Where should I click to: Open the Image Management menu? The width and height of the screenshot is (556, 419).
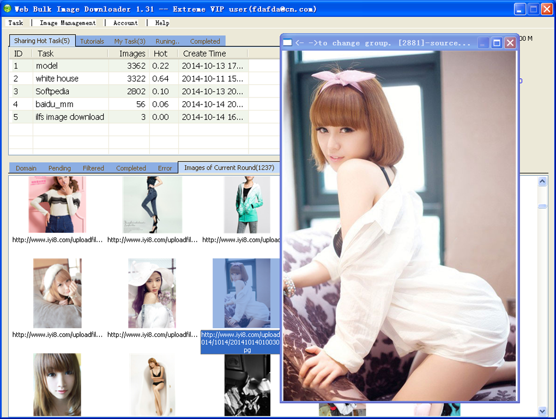68,23
